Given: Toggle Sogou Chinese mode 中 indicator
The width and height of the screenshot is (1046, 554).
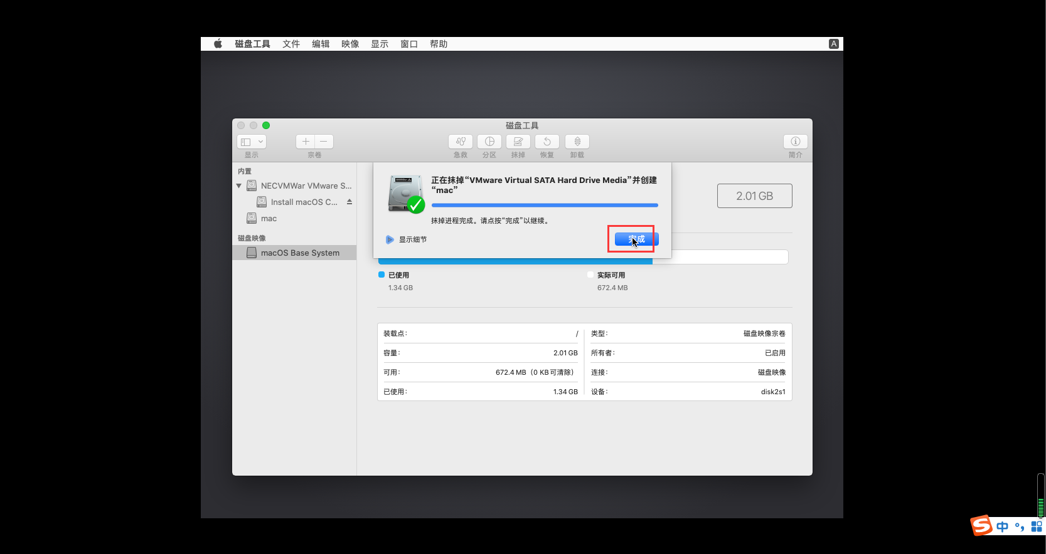Looking at the screenshot, I should 1003,526.
